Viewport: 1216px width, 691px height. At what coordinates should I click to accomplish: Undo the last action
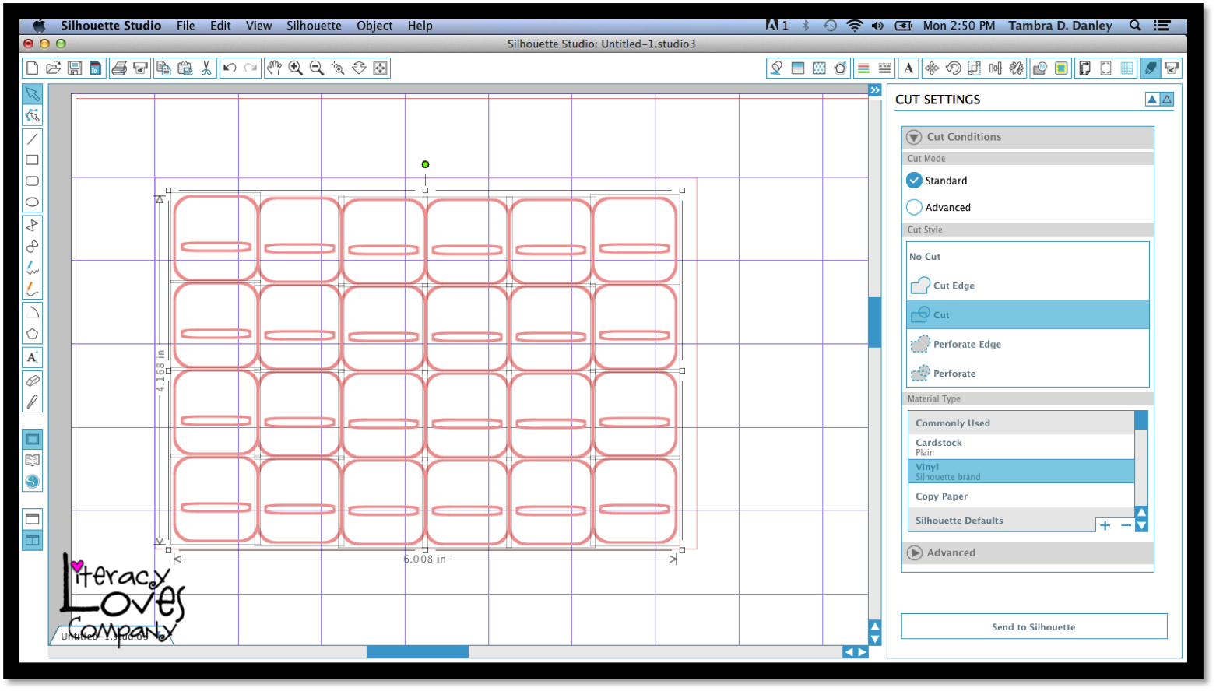click(230, 68)
